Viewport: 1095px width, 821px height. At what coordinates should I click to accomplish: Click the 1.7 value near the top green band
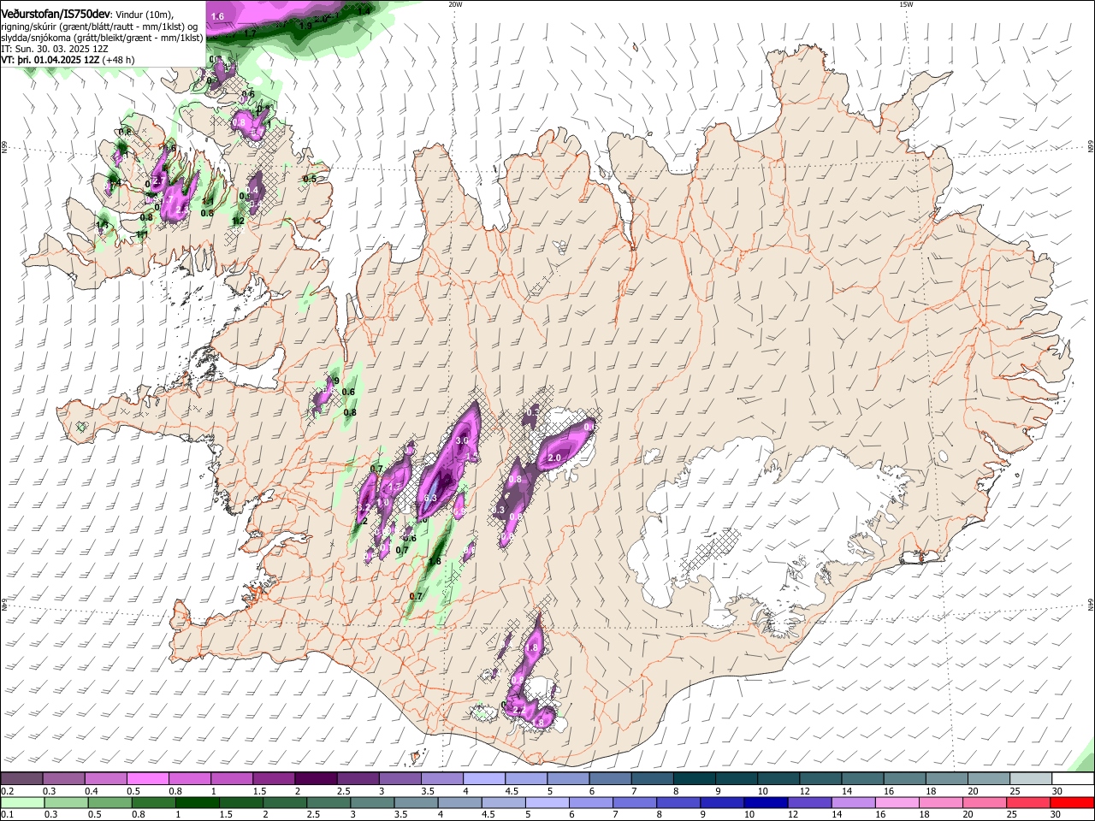[250, 33]
